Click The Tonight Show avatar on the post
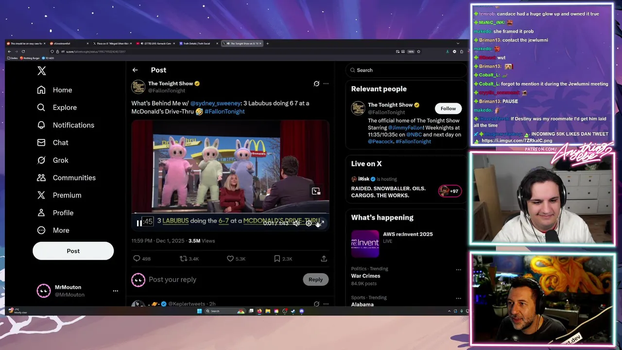The height and width of the screenshot is (350, 622). tap(138, 87)
